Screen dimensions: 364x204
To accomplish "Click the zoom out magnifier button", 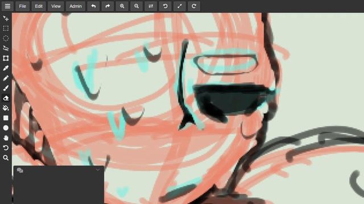I will (136, 6).
